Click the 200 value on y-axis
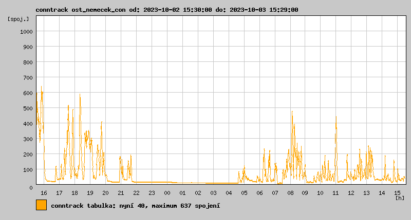411x220 pixels. tap(28, 155)
